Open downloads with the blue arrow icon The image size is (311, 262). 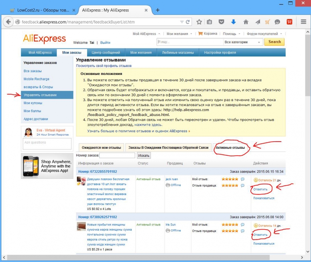pyautogui.click(x=234, y=22)
